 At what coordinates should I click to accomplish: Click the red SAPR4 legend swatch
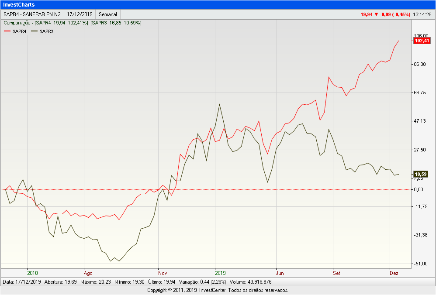coord(7,31)
